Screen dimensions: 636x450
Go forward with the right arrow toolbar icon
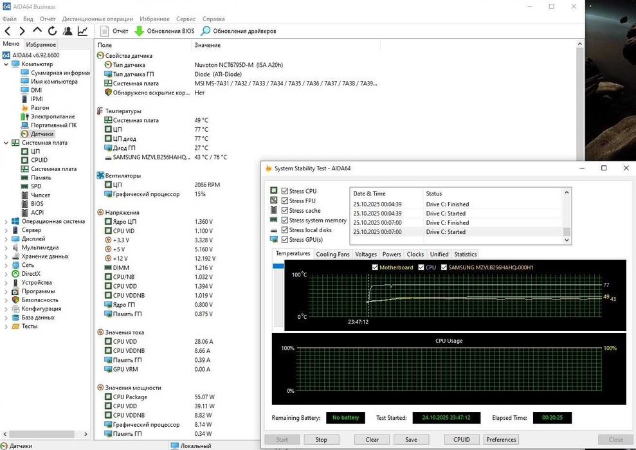22,31
